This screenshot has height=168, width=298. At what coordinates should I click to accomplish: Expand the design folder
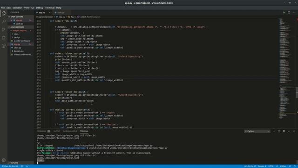coord(17,37)
